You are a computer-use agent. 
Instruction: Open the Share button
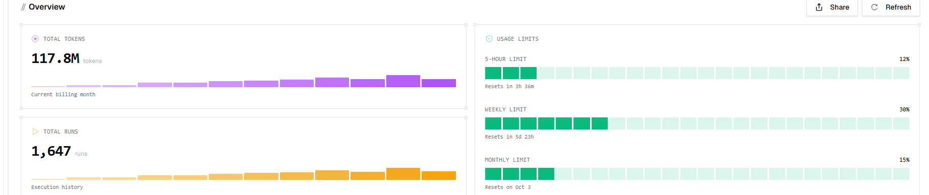pyautogui.click(x=832, y=8)
